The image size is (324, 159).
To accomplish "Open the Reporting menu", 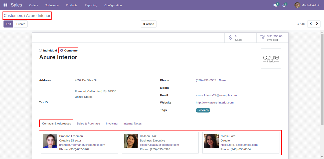I will click(x=91, y=5).
